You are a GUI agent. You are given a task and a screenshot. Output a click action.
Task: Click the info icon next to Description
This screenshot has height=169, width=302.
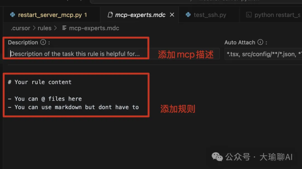coord(43,42)
